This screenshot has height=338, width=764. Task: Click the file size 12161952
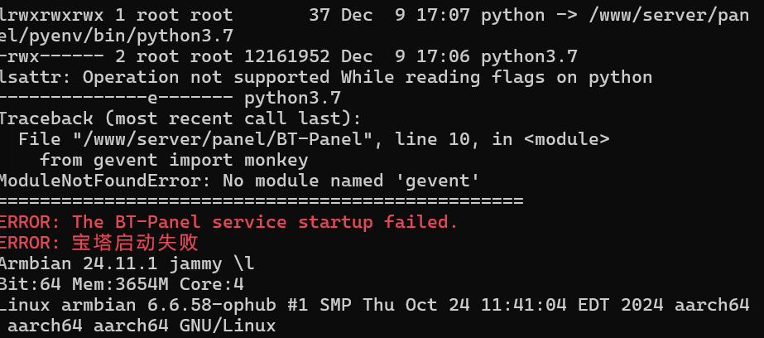(x=287, y=57)
